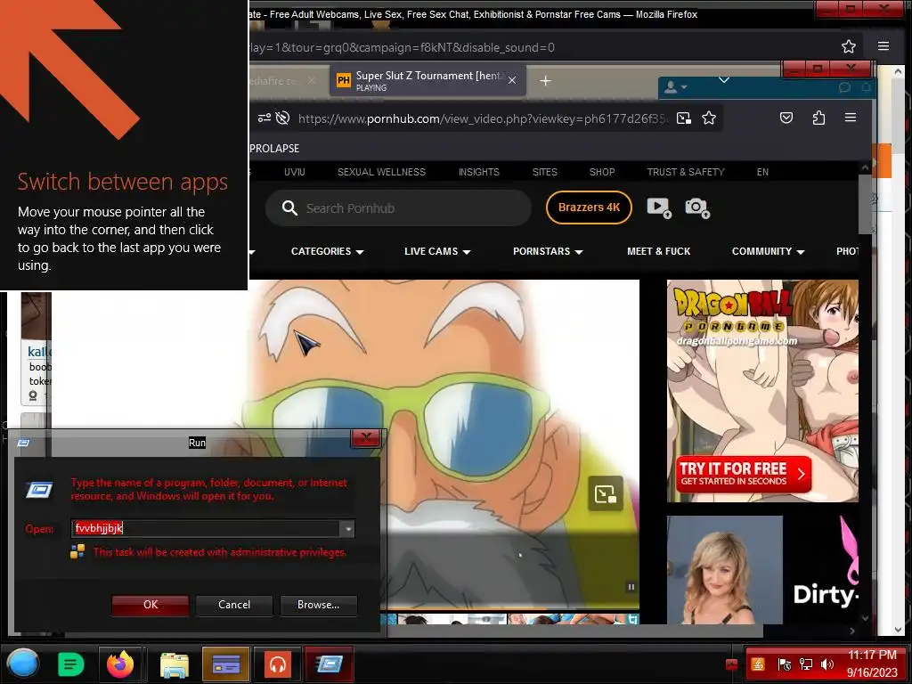Viewport: 912px width, 684px height.
Task: Click the page vertical scrollbar's down arrow
Action: tap(864, 618)
